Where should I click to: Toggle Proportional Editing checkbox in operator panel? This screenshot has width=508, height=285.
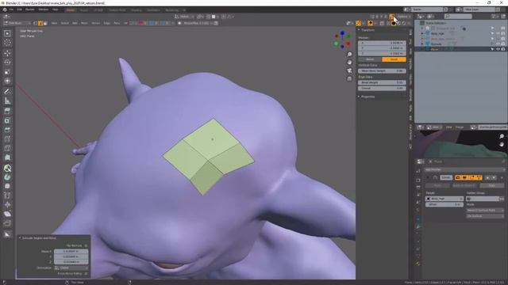pyautogui.click(x=86, y=274)
